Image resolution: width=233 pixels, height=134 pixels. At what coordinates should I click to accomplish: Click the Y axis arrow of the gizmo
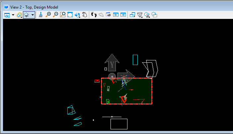click(x=112, y=62)
